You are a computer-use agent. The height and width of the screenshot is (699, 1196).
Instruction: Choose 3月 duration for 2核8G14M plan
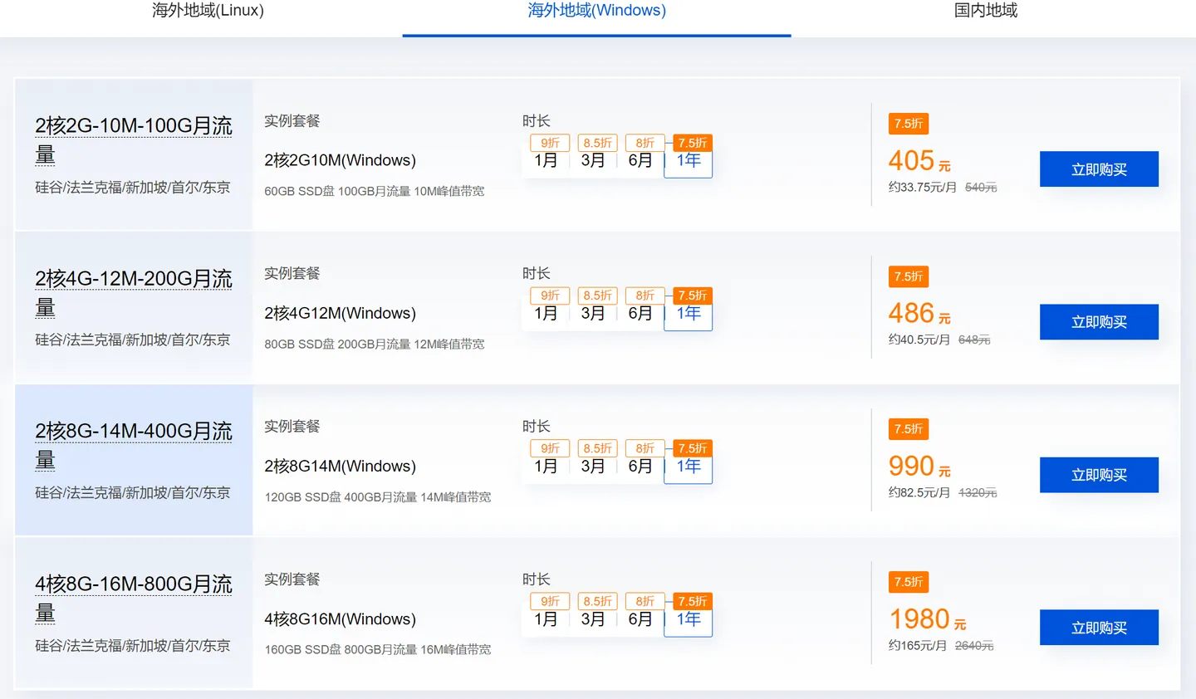tap(593, 466)
